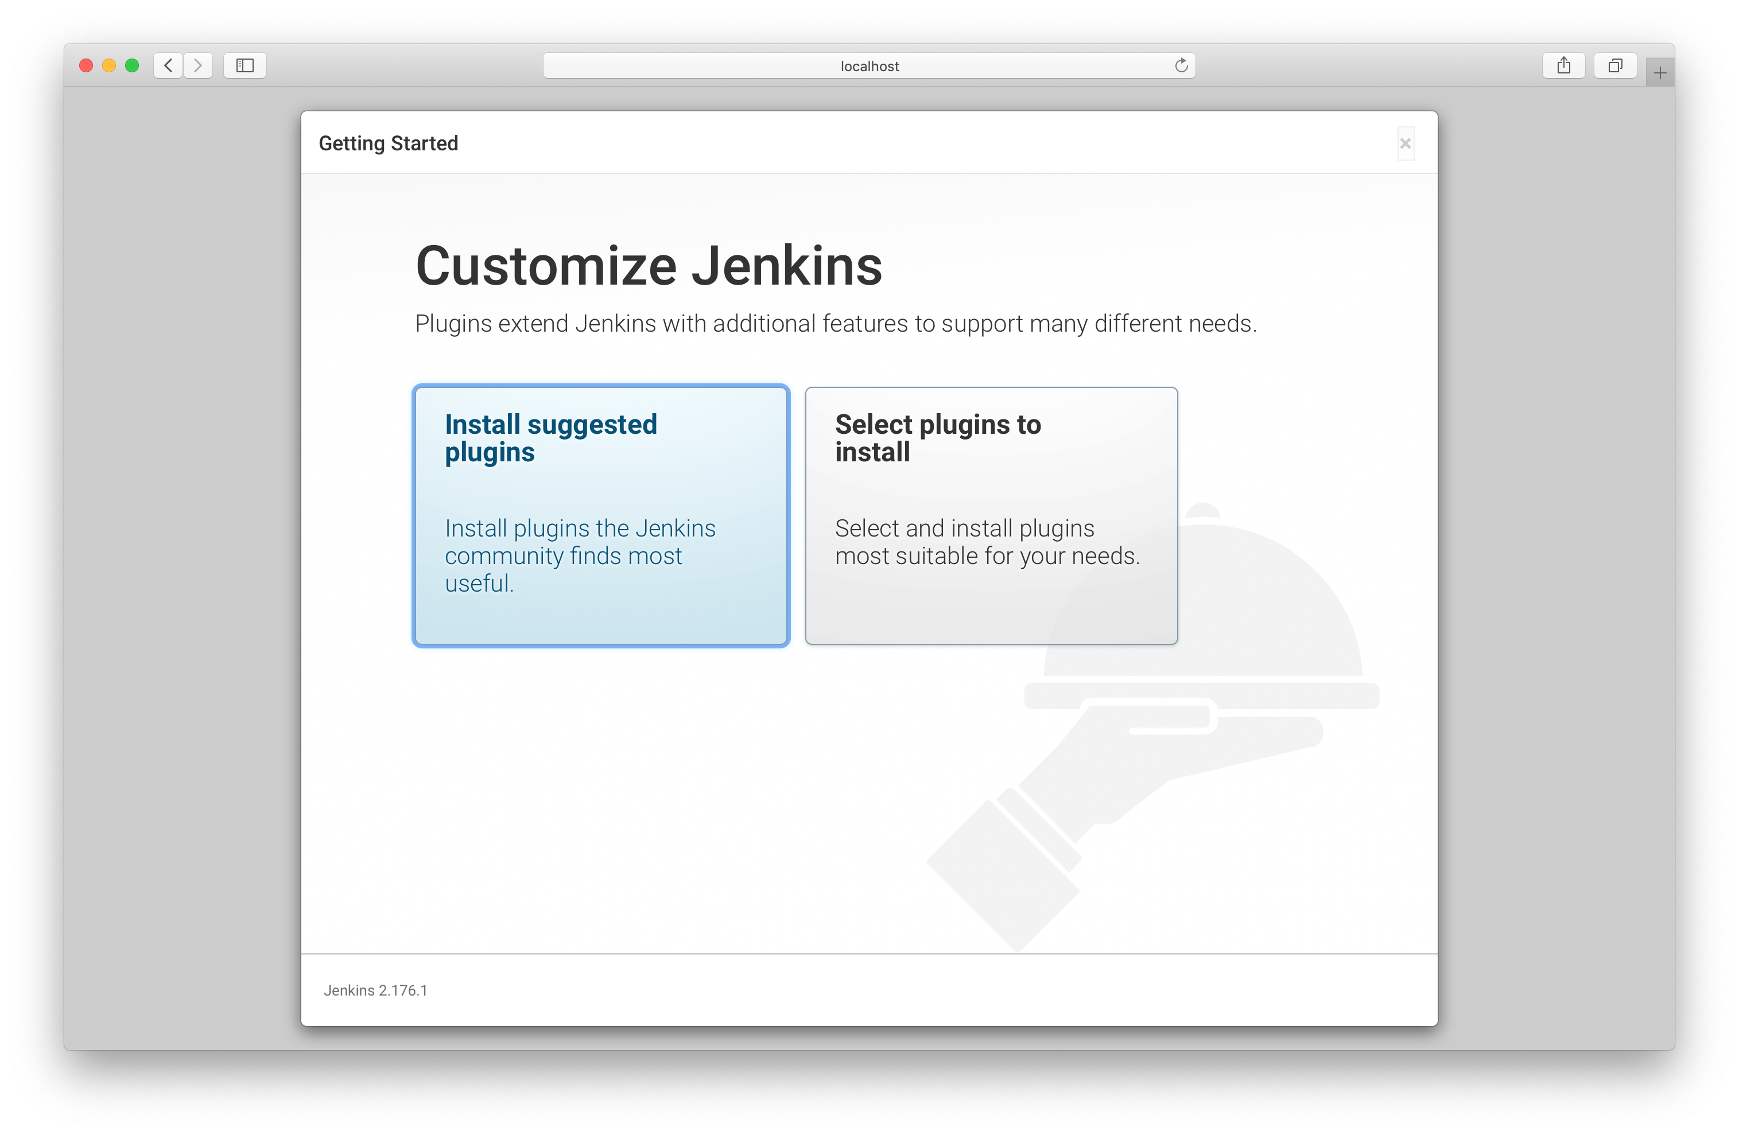
Task: Click inside the highlighted suggested plugins description
Action: coord(580,555)
